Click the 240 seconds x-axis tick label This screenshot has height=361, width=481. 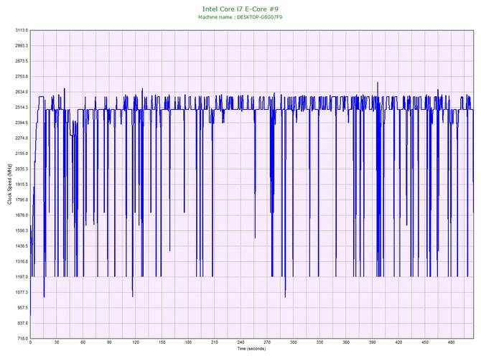240,342
